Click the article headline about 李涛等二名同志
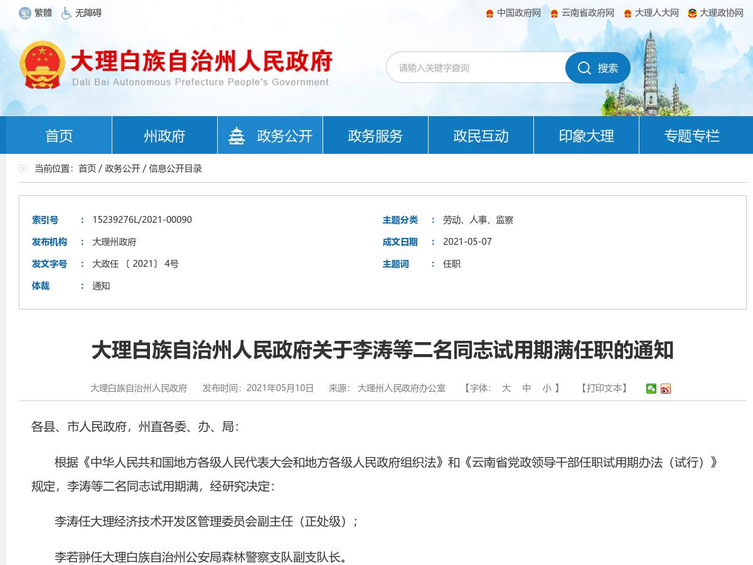The image size is (753, 565). point(383,350)
